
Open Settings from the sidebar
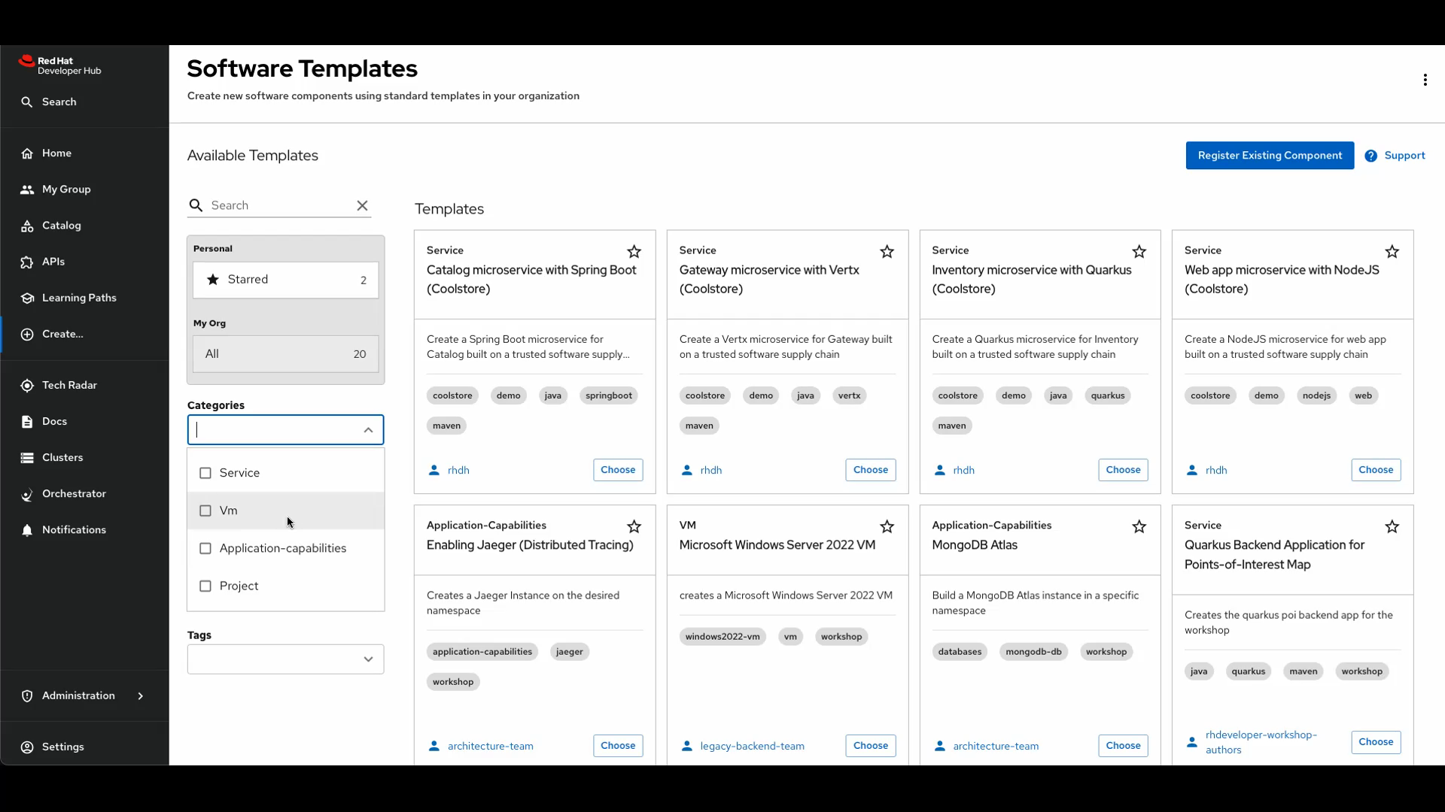click(63, 747)
